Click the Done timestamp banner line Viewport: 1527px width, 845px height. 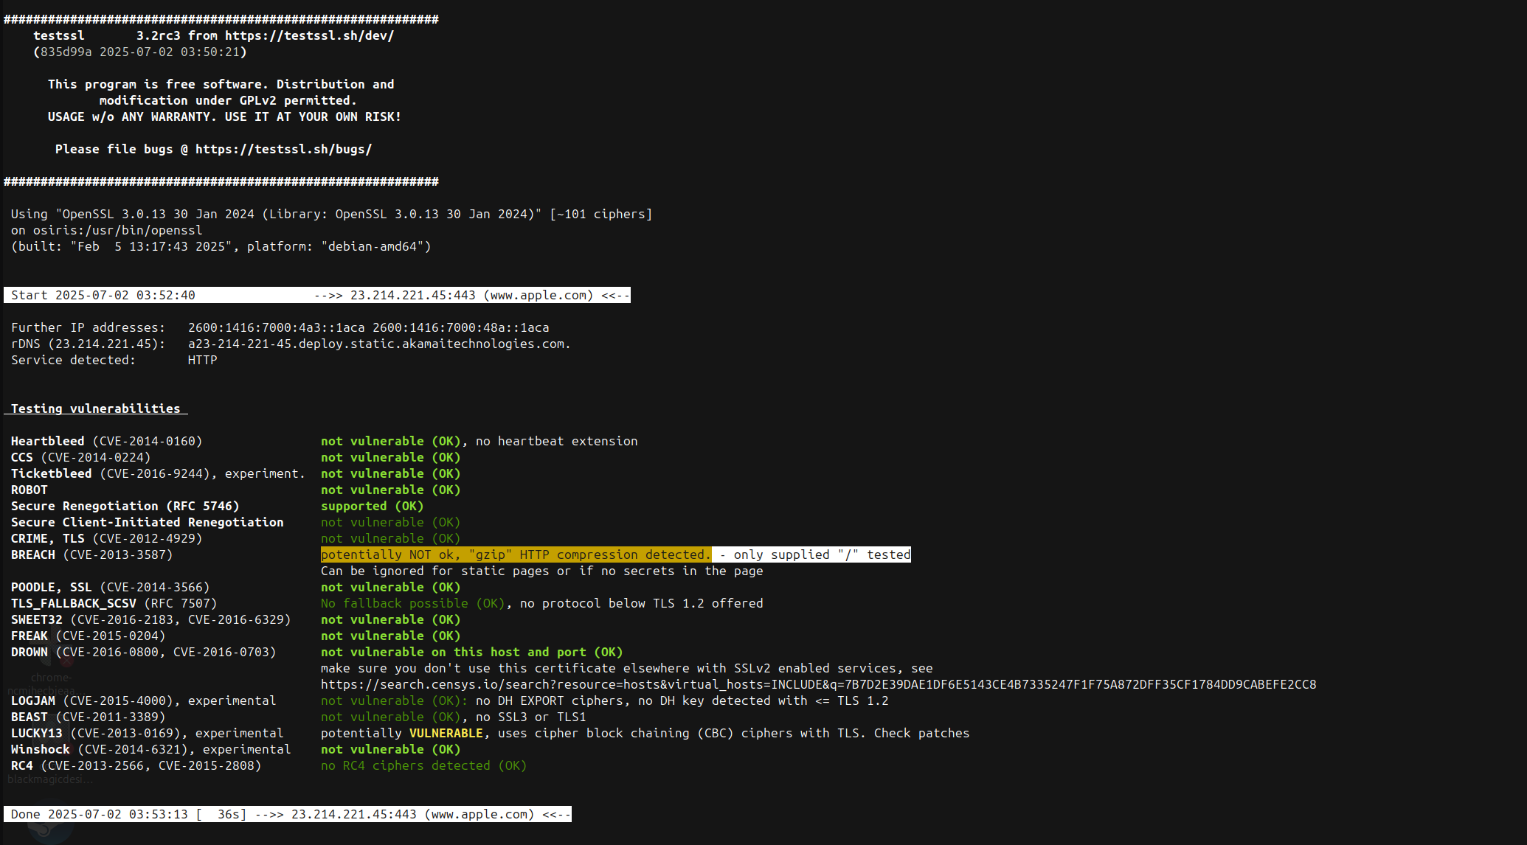287,814
